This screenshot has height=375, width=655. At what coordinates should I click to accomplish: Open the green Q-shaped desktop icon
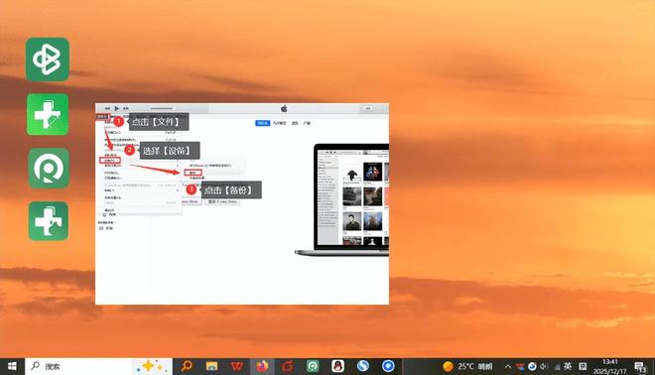tap(49, 168)
